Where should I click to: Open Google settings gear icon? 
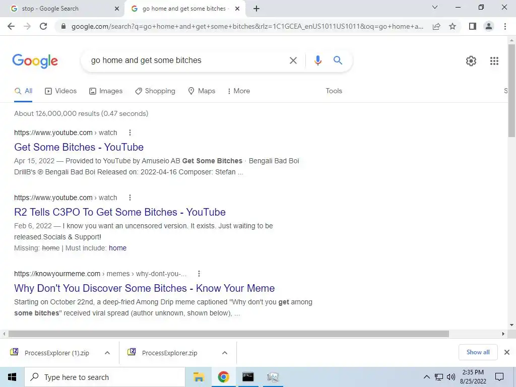pos(471,61)
